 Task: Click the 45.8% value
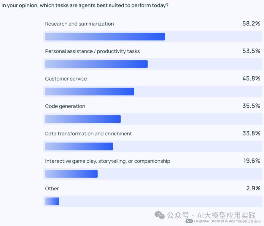251,78
